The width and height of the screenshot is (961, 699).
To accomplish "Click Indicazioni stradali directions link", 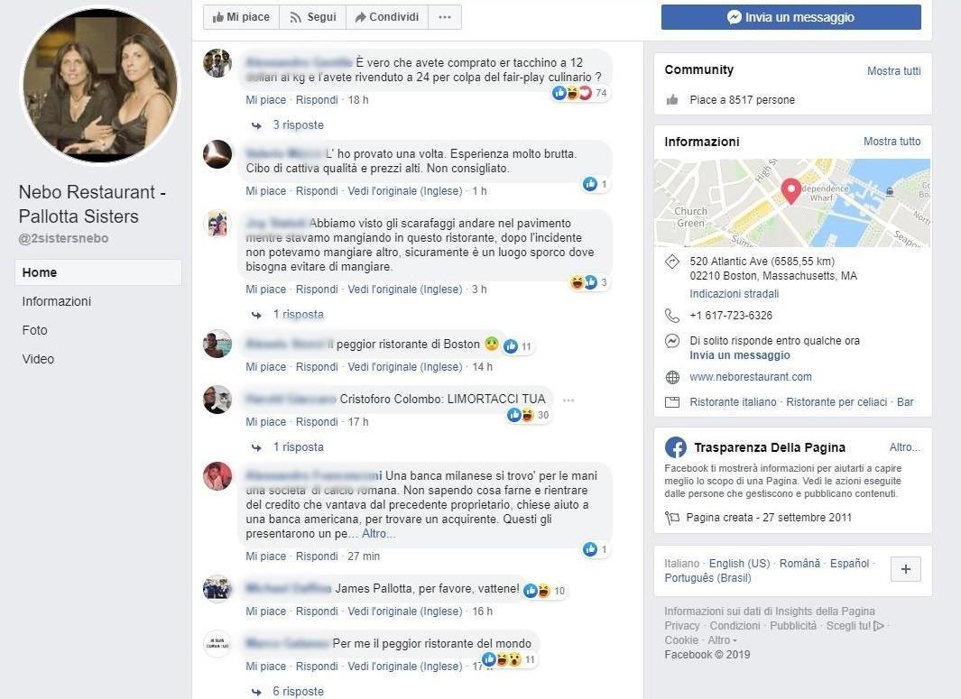I will pyautogui.click(x=734, y=294).
